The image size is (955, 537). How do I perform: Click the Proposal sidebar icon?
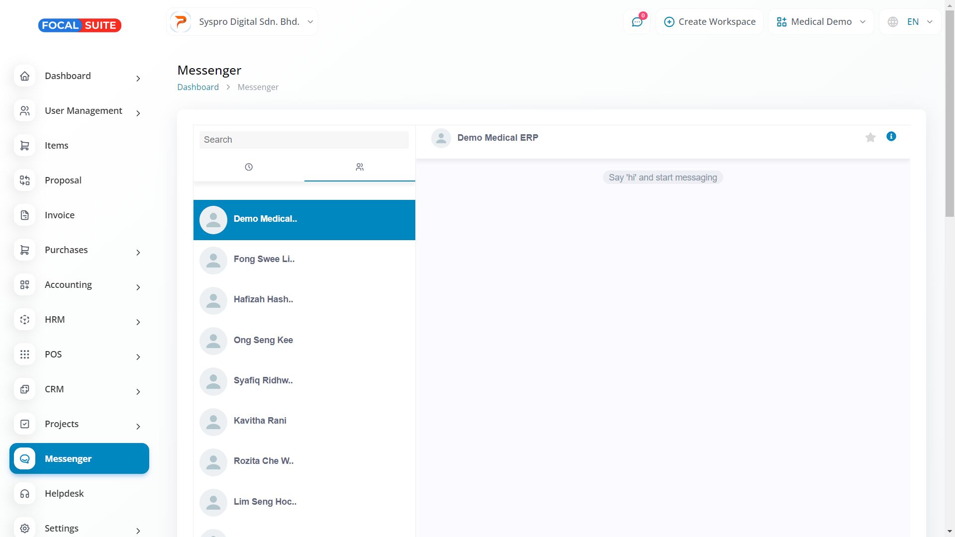tap(25, 180)
